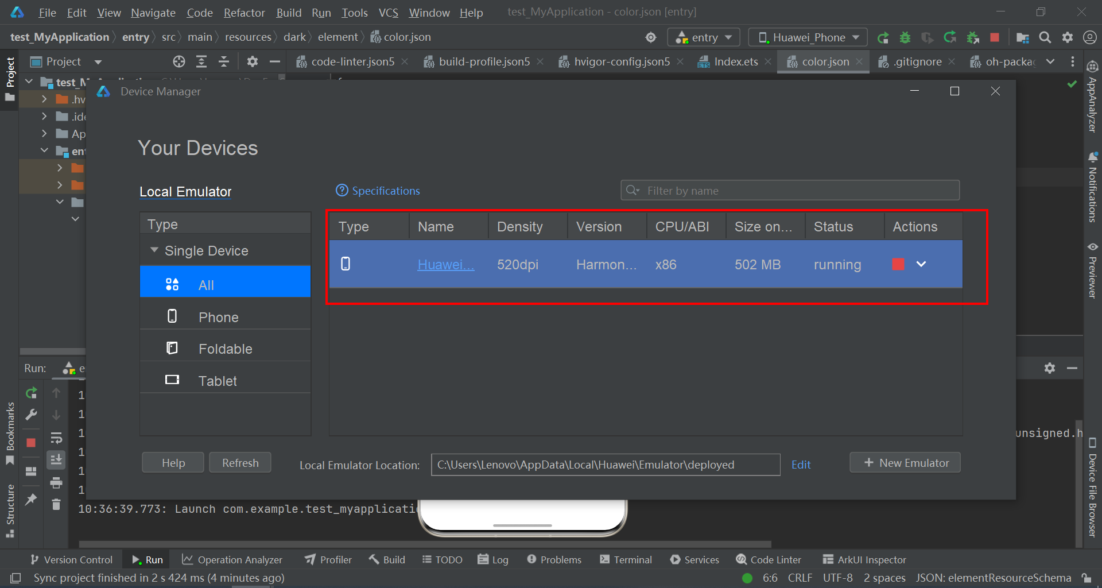Click the Run console horizontal scrollbar
The width and height of the screenshot is (1102, 588).
pos(425,544)
